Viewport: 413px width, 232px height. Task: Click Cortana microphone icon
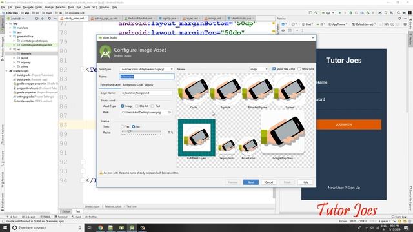tap(80, 227)
